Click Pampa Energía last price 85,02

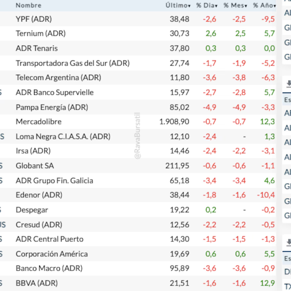click(180, 107)
